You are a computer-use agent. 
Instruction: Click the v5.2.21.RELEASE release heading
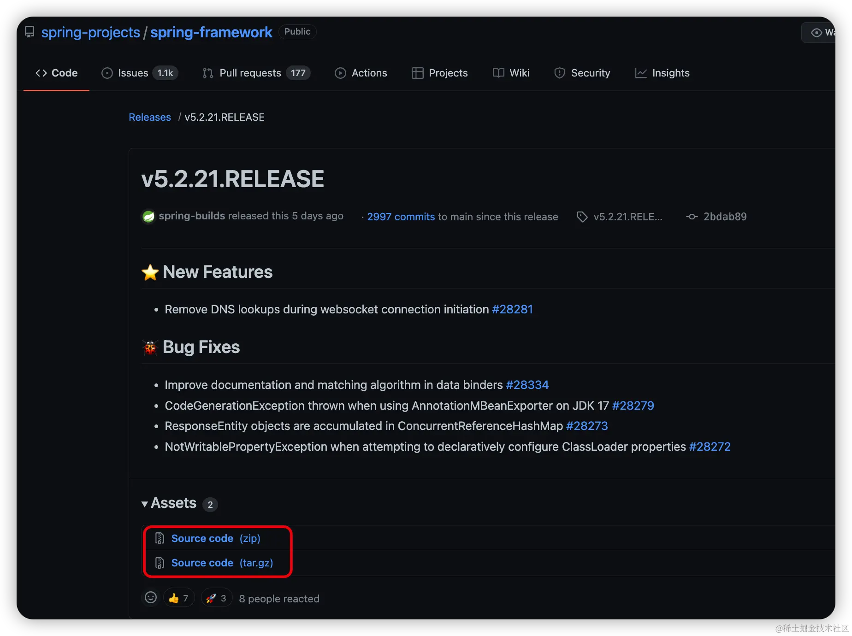(x=233, y=179)
